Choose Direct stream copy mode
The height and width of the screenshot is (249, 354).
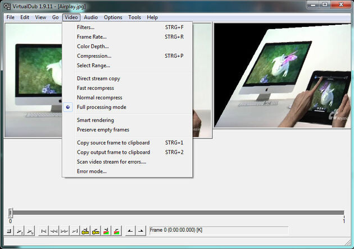[x=98, y=79]
